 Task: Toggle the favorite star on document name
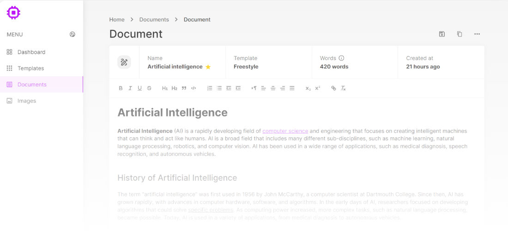coord(208,67)
